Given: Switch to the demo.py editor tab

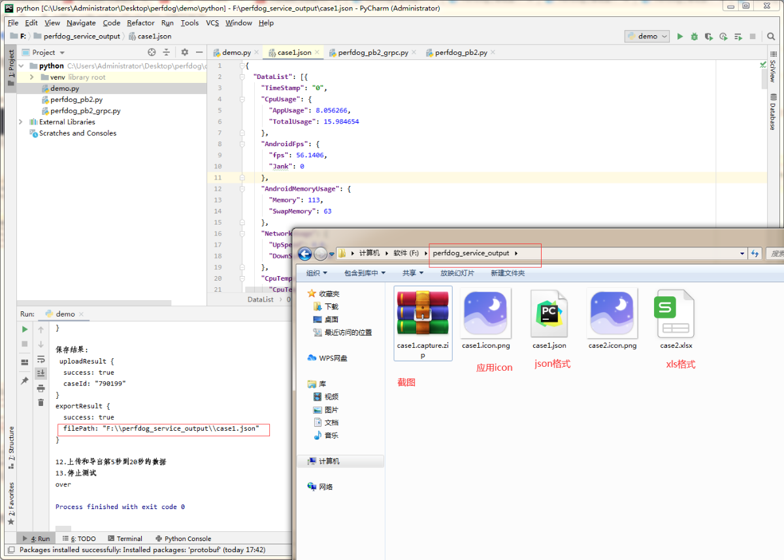Looking at the screenshot, I should coord(236,52).
